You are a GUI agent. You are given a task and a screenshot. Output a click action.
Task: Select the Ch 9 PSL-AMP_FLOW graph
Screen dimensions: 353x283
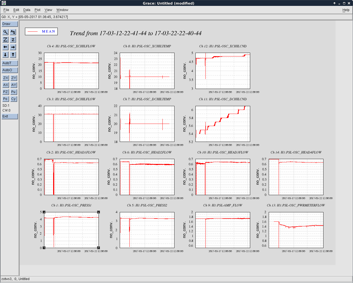[223, 230]
